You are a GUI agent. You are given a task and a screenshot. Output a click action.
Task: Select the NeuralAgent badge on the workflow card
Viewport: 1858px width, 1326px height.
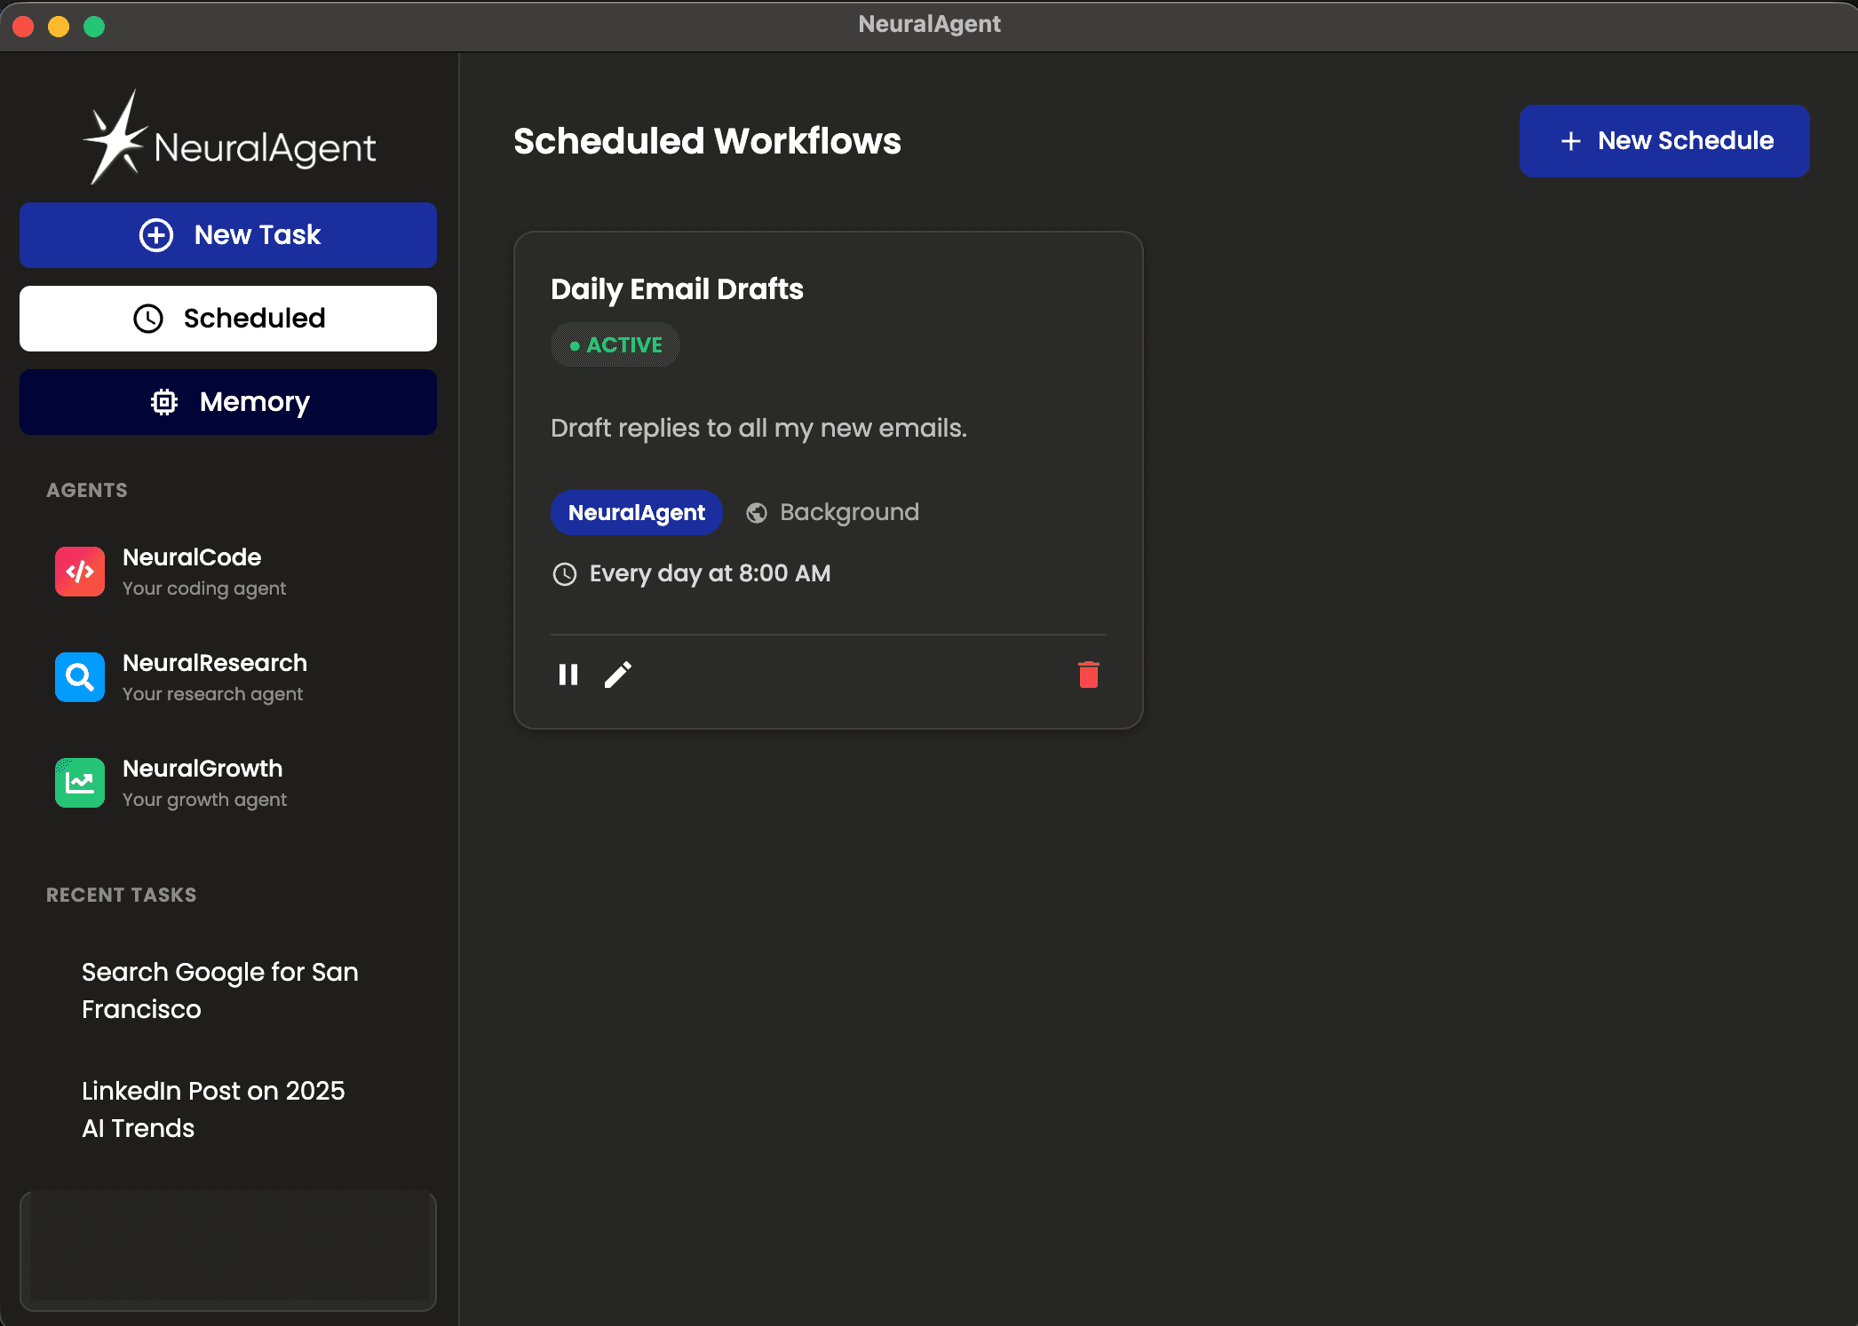point(636,512)
